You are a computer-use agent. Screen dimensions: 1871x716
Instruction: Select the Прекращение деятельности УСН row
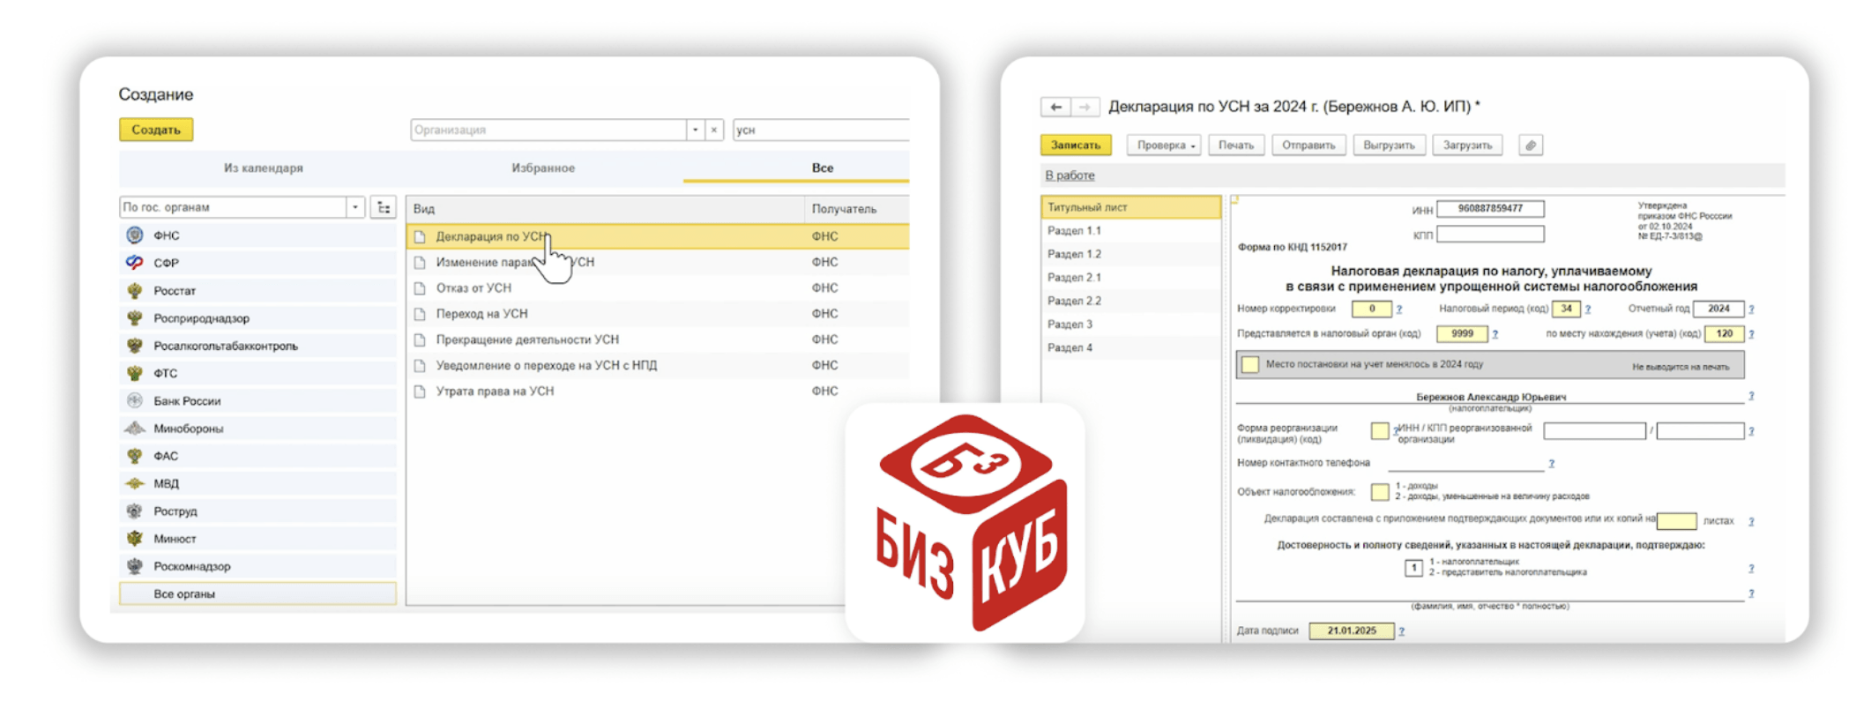click(x=658, y=339)
